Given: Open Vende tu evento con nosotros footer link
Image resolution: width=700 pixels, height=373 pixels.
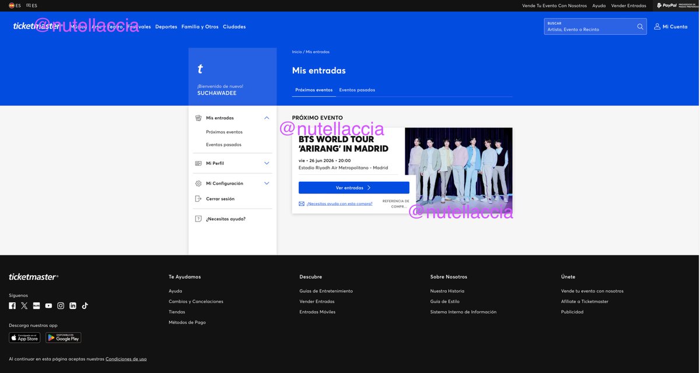Looking at the screenshot, I should (592, 291).
